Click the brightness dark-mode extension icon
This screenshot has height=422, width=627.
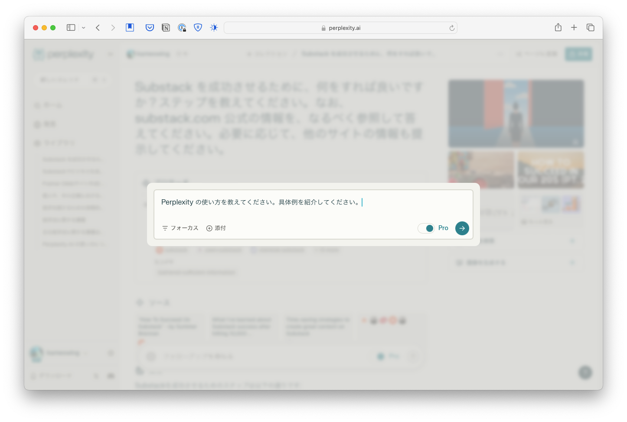pos(214,28)
